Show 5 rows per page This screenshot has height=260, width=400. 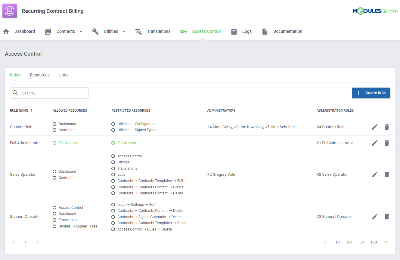coord(325,242)
